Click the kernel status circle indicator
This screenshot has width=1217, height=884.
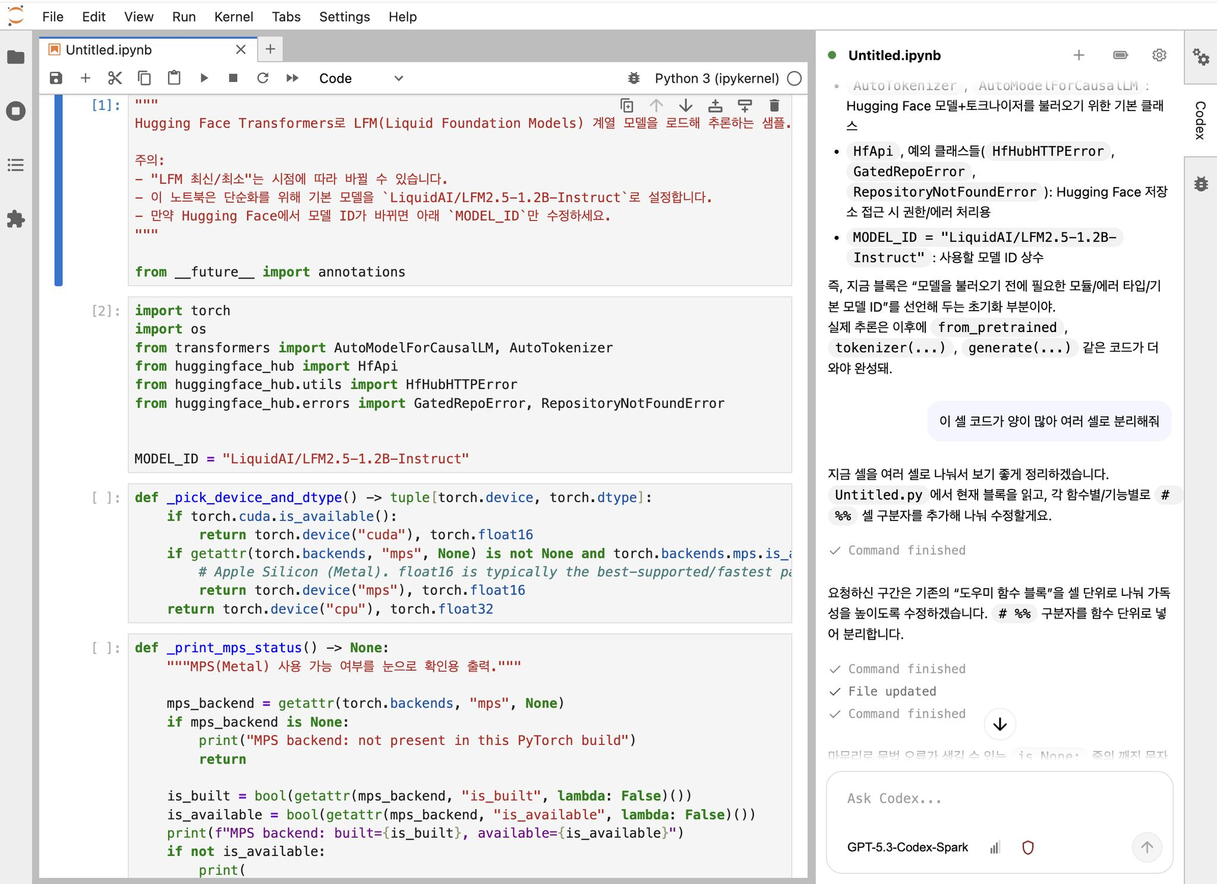[x=794, y=78]
